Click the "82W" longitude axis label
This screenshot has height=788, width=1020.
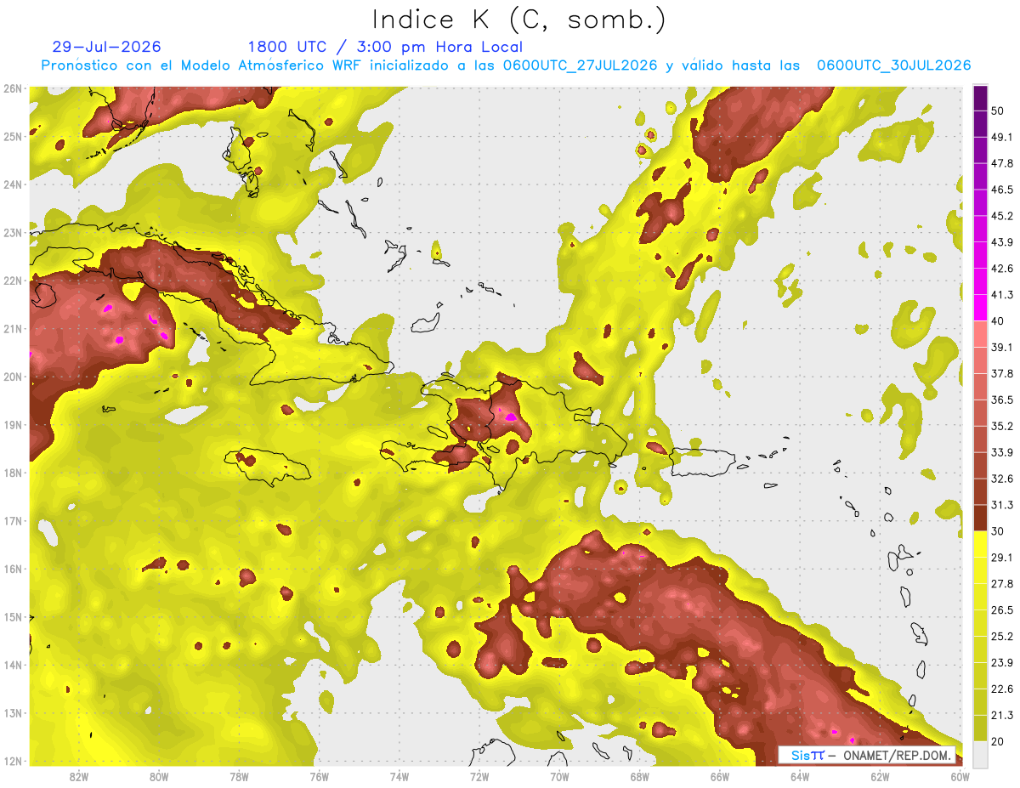click(79, 777)
